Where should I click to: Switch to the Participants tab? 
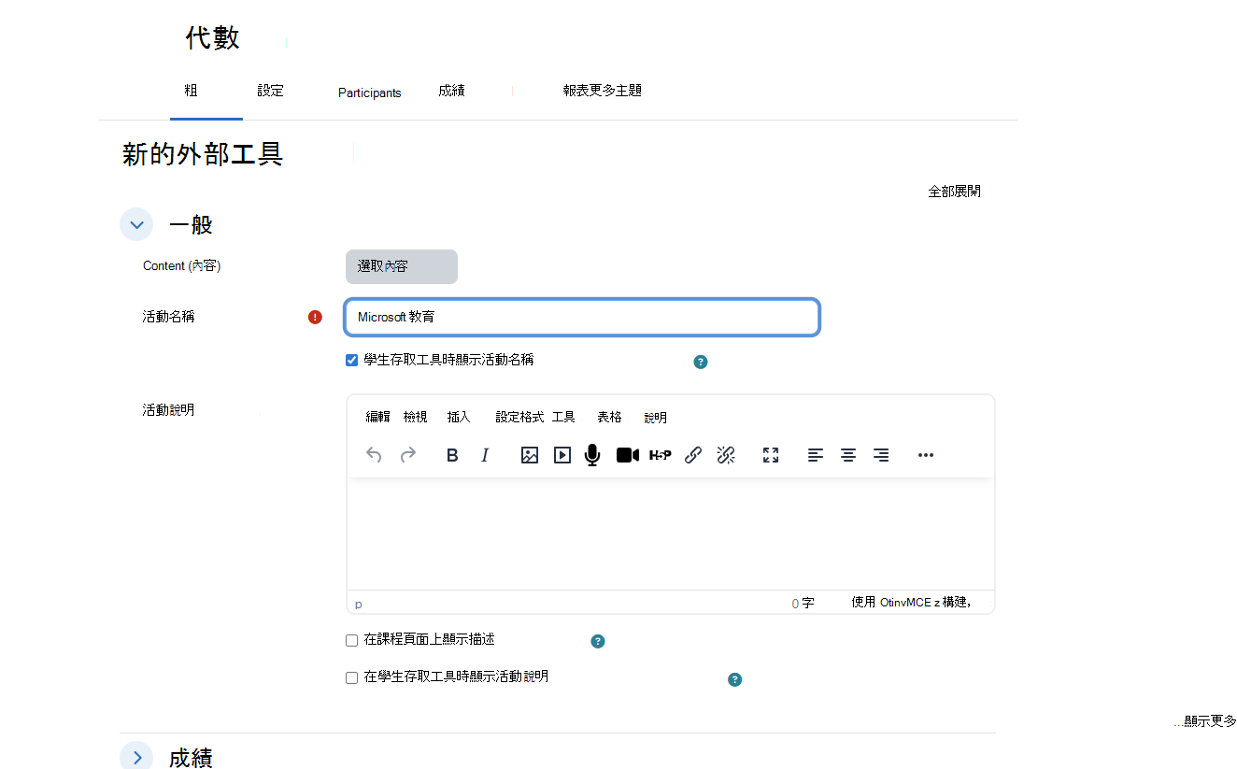370,93
